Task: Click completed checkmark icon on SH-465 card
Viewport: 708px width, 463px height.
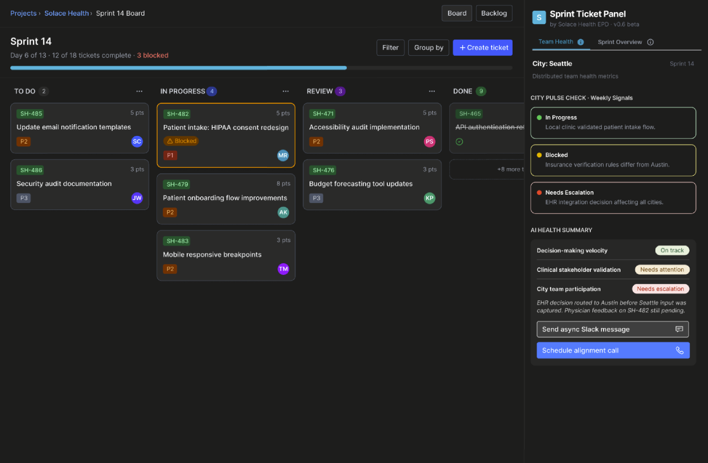Action: click(x=459, y=142)
